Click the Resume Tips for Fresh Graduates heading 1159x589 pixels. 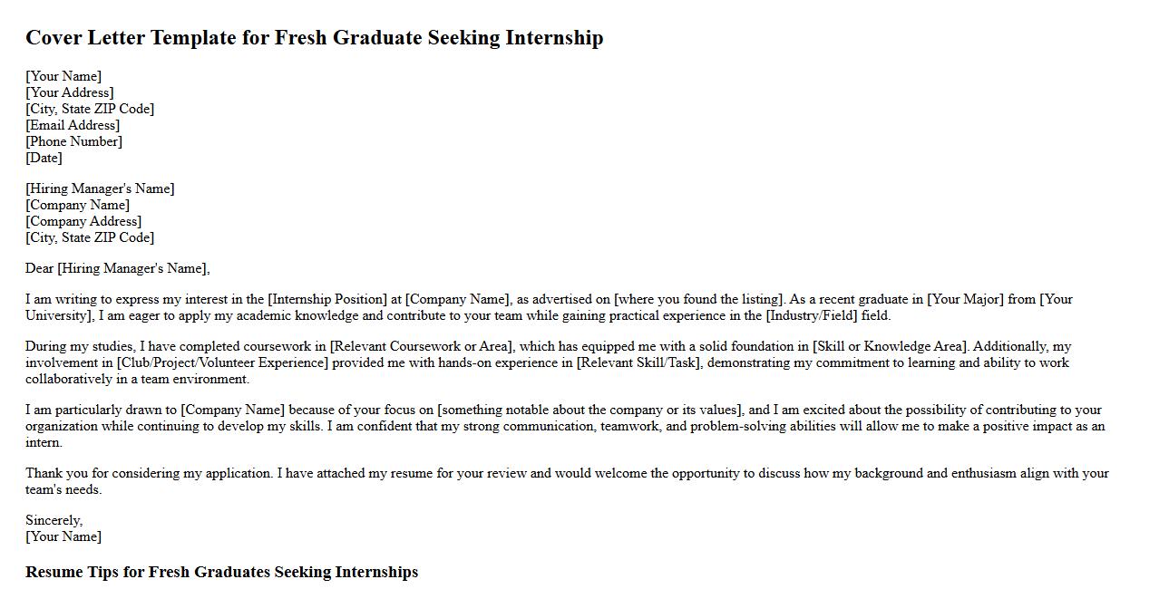pos(221,572)
